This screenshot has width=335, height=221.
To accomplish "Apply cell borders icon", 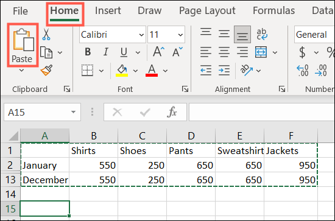I will pos(87,70).
